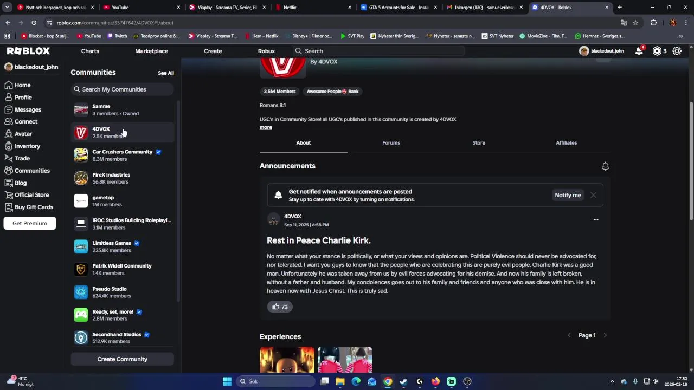Viewport: 694px width, 390px height.
Task: Click the announcement notification bell icon
Action: (x=605, y=166)
